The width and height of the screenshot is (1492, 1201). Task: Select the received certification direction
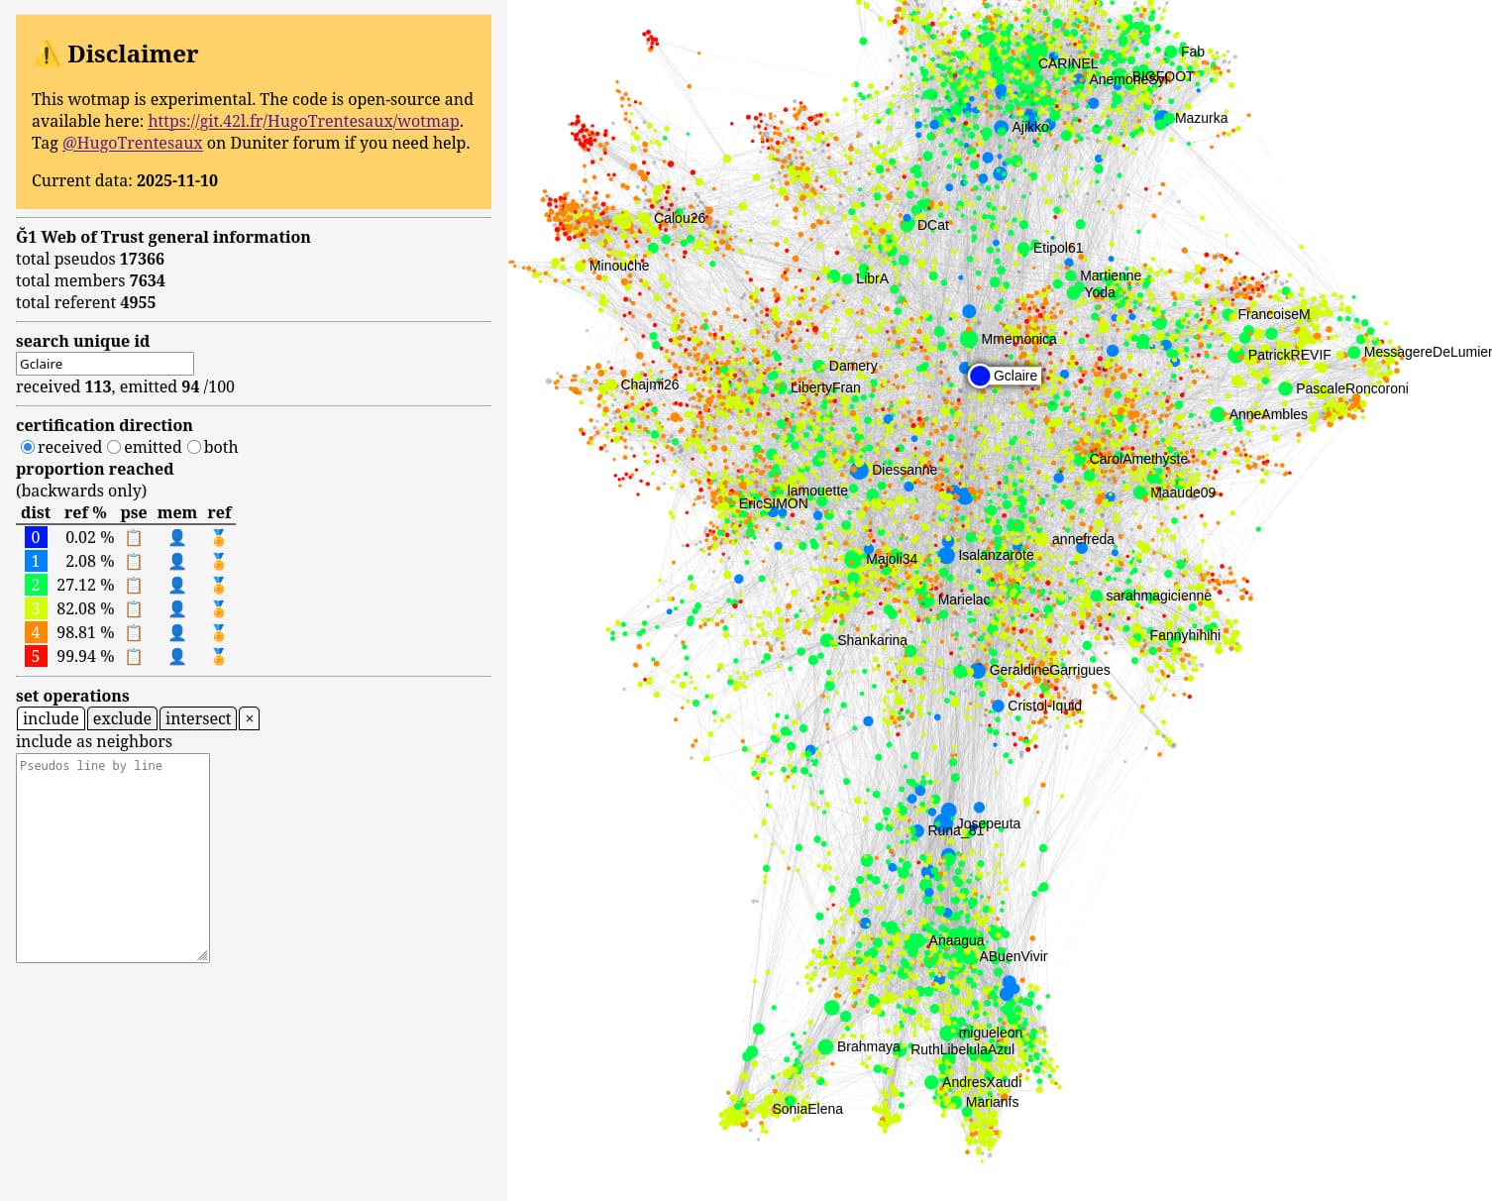click(28, 447)
